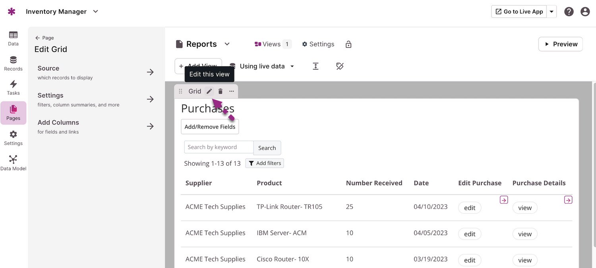Open the Grid view three-dot menu
Screen dimensions: 596x268
coord(232,91)
